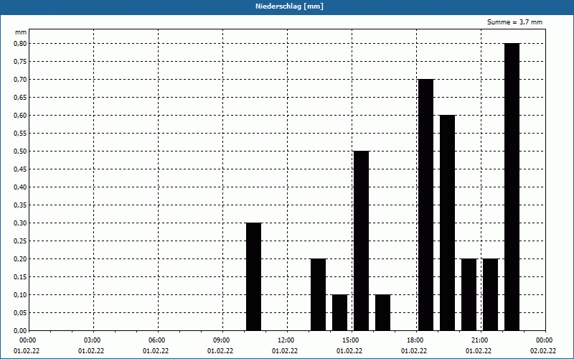Click the 12:00 x-axis time label
This screenshot has width=574, height=359.
point(286,340)
